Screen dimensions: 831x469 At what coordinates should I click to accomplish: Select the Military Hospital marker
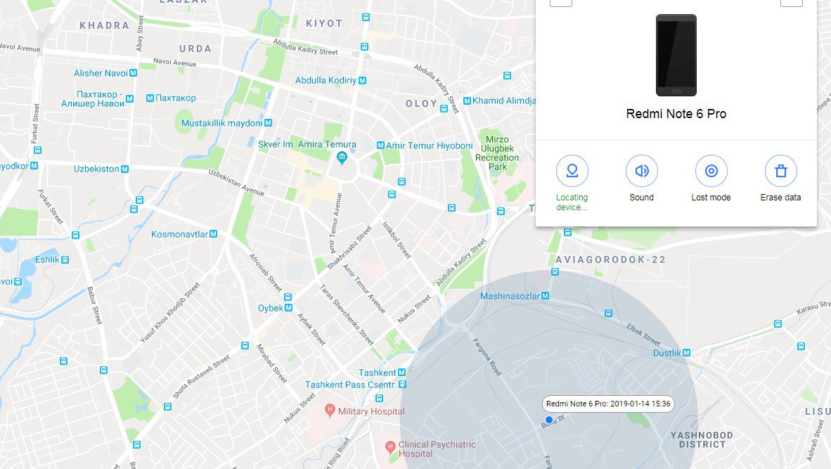coord(330,410)
